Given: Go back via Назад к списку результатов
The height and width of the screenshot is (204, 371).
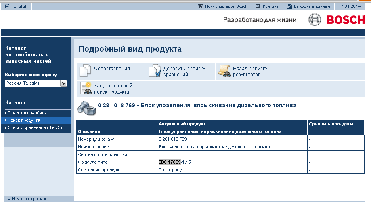Looking at the screenshot, I should pos(250,71).
